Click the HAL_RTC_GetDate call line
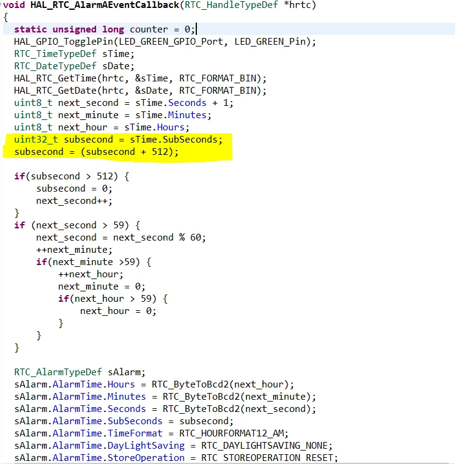Viewport: 455px width, 464px height. tap(140, 91)
